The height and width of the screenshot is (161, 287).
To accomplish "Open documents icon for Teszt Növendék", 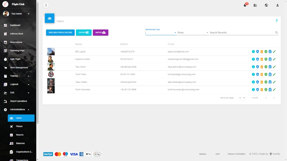I will coord(270,90).
